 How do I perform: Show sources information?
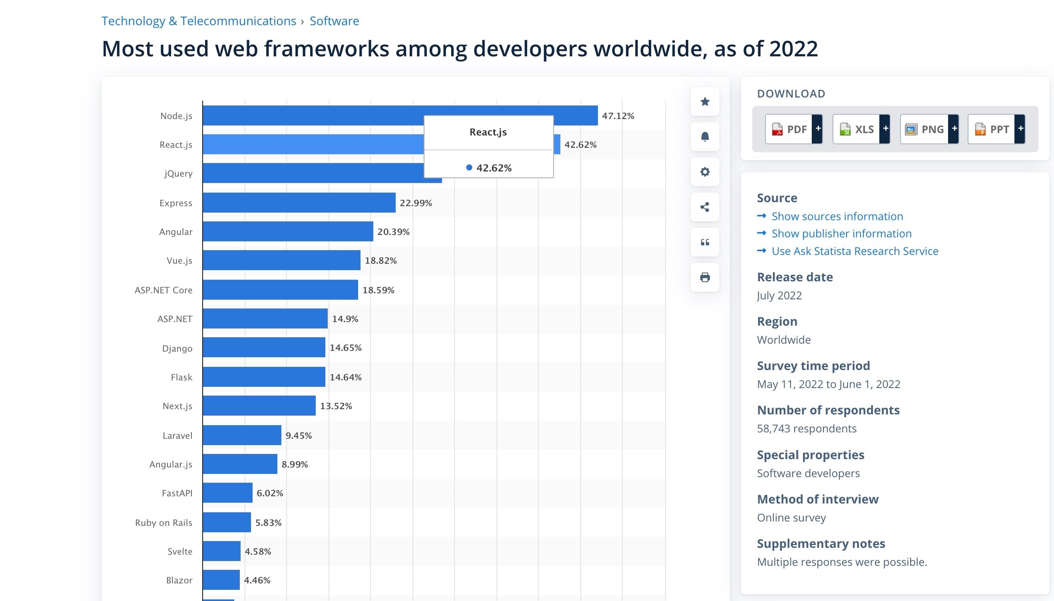837,216
